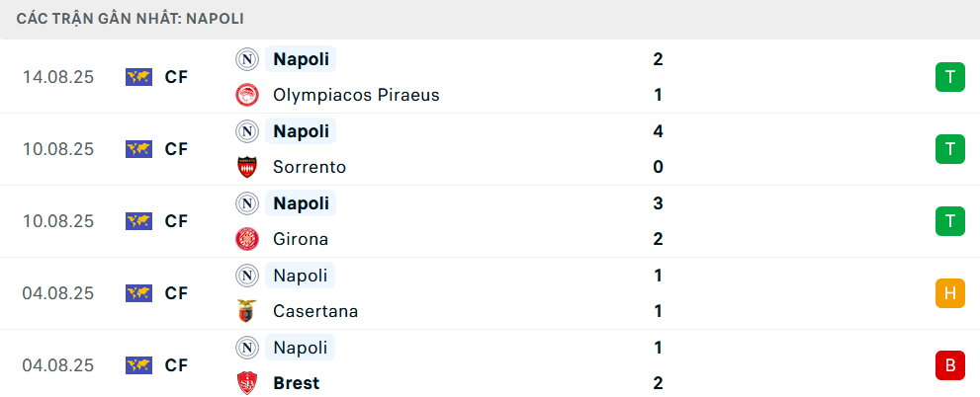Click green T badge for Olympiacos match

tap(949, 77)
